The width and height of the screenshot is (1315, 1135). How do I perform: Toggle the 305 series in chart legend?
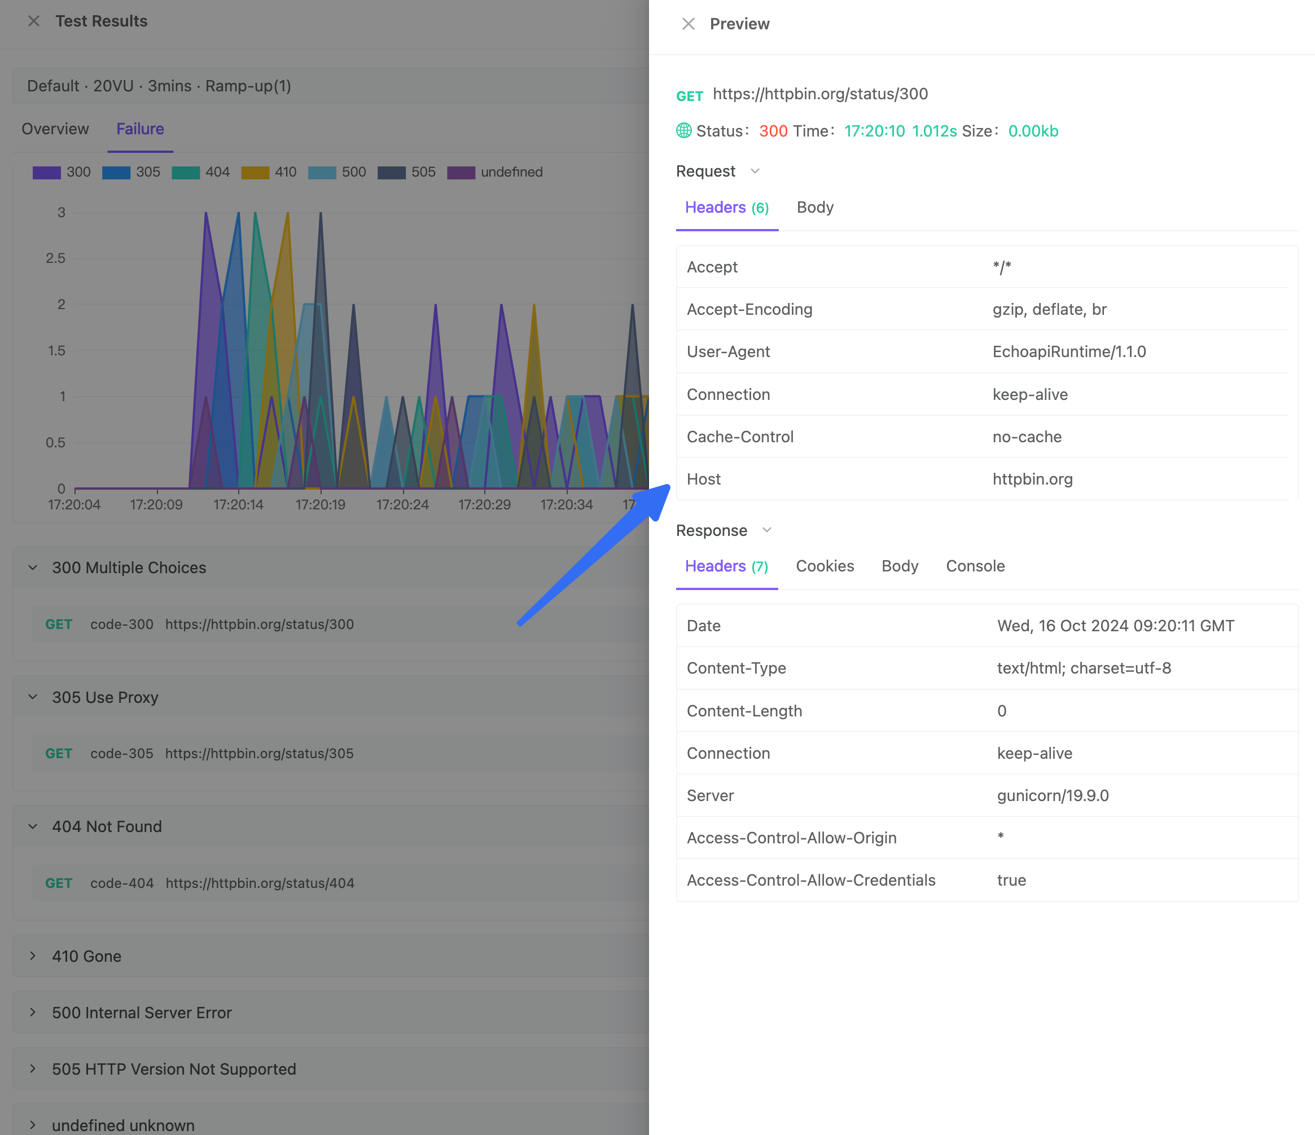131,172
